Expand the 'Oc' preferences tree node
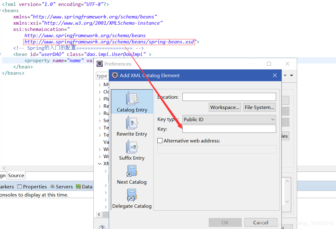This screenshot has width=336, height=229. pos(100,92)
